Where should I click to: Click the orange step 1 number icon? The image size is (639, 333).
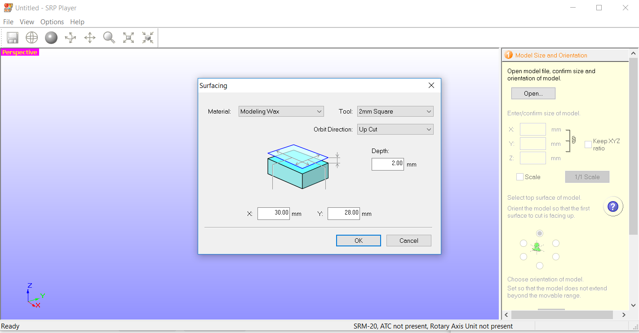tap(509, 55)
